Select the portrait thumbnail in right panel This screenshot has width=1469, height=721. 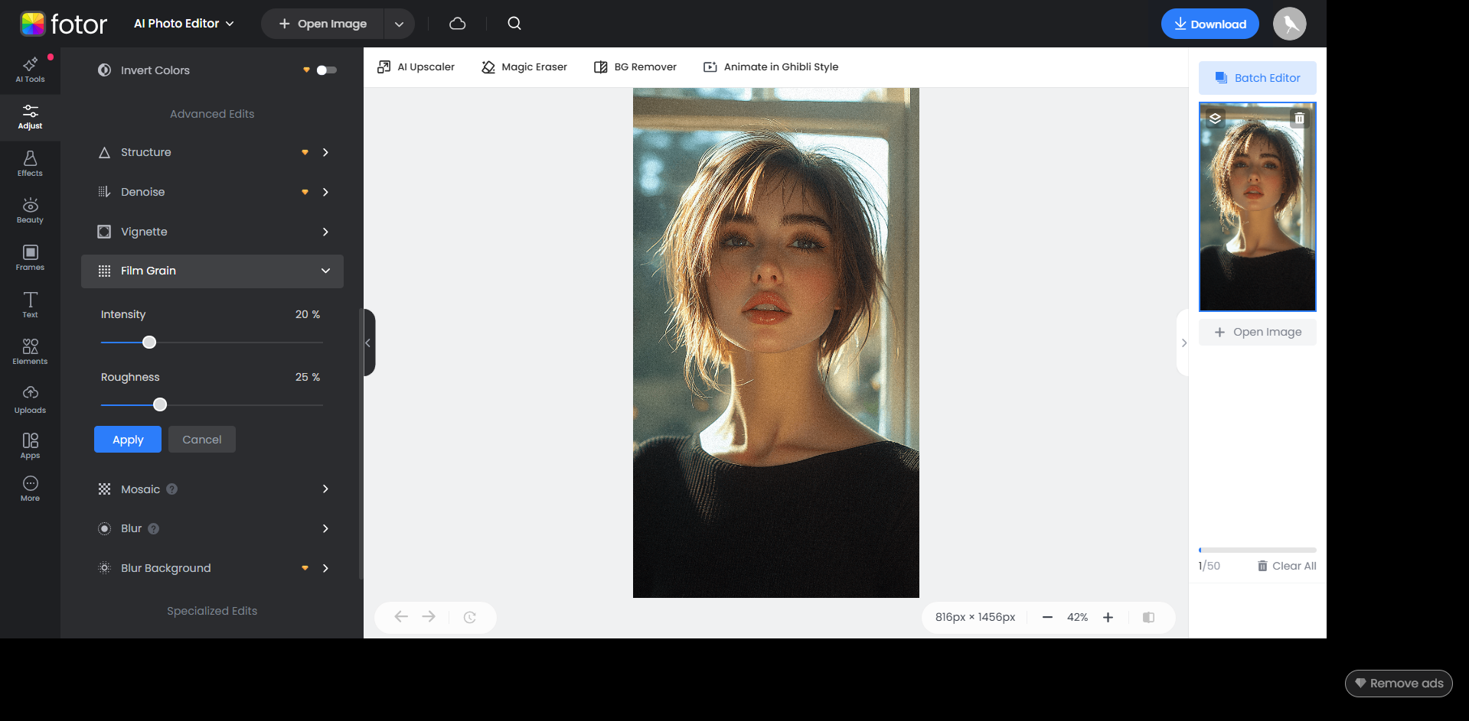[1257, 206]
